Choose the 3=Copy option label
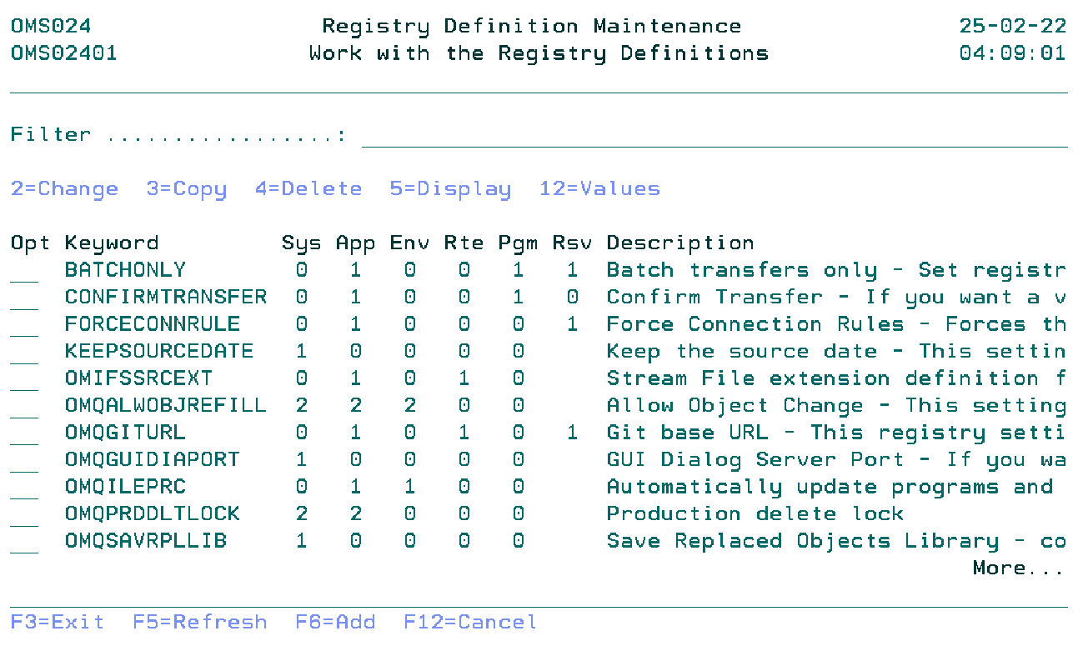Viewport: 1083px width, 656px height. tap(186, 189)
